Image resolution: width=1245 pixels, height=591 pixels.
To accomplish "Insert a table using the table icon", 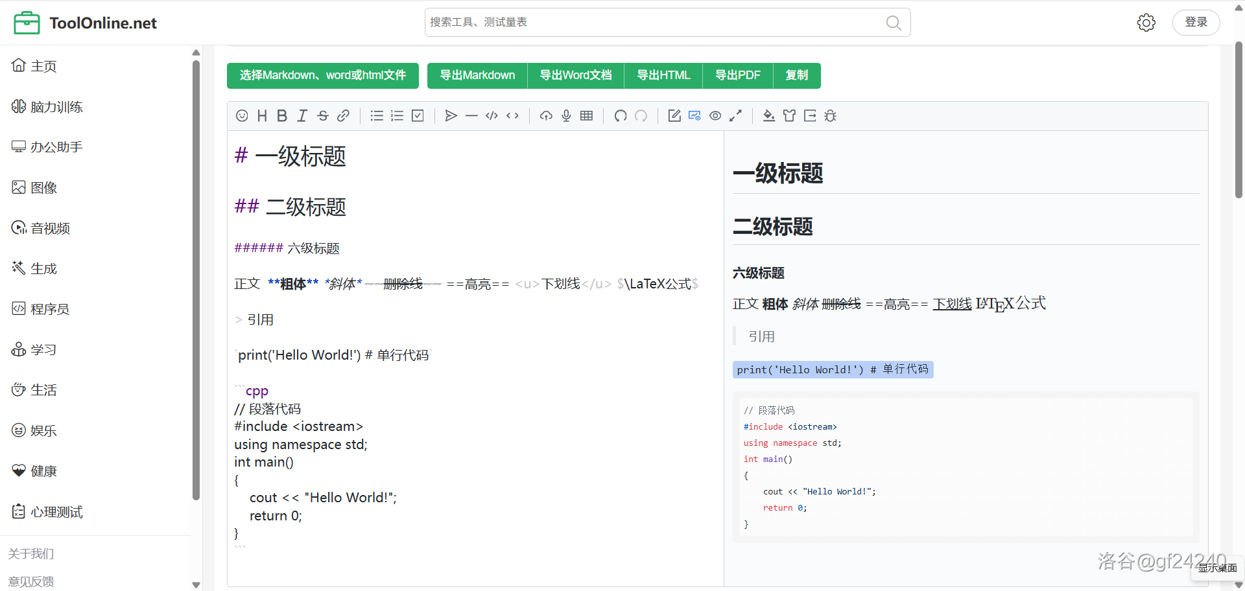I will 587,116.
